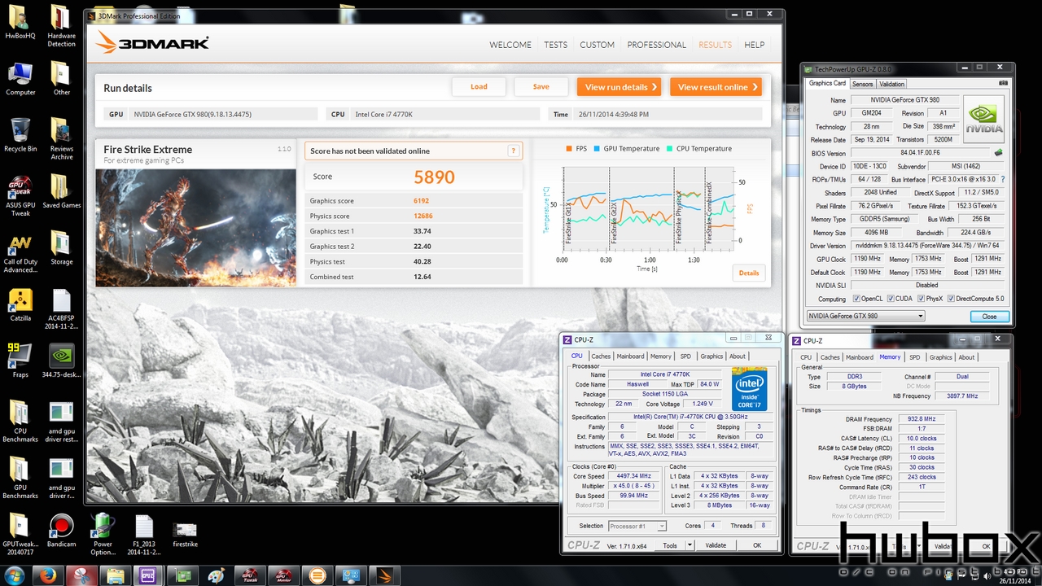Switch to CPU-Z in the taskbar
Image resolution: width=1042 pixels, height=586 pixels.
[x=148, y=575]
